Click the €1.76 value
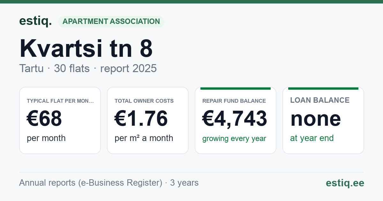Viewport: 383px width, 201px height. click(141, 118)
